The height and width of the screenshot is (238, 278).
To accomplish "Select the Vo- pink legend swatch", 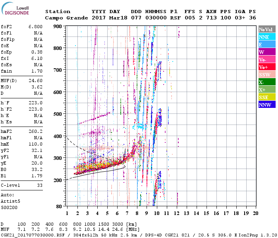I will click(267, 59).
